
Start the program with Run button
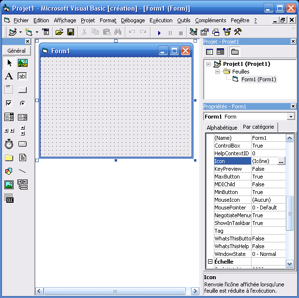159,33
